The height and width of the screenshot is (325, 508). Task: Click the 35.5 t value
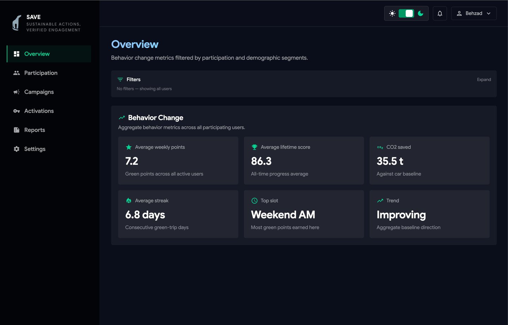tap(390, 161)
